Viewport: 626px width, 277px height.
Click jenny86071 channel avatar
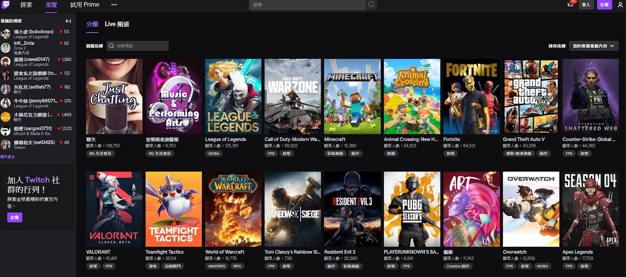coord(6,103)
